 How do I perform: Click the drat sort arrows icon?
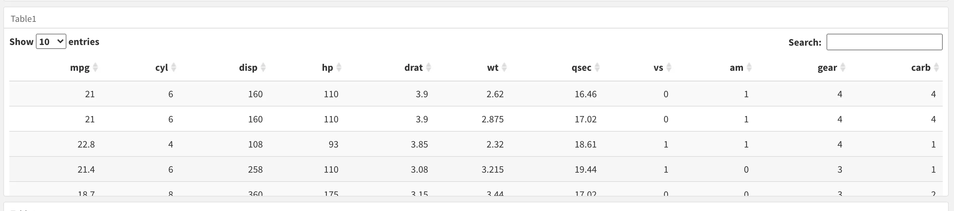point(429,67)
